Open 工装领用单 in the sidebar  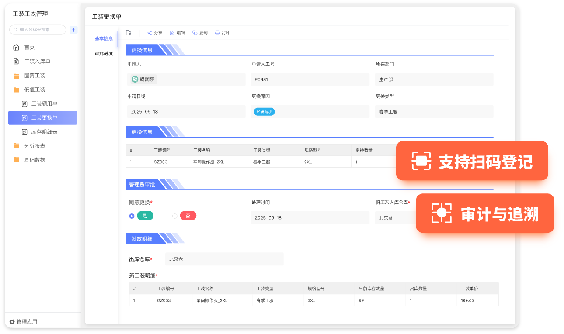pos(44,103)
